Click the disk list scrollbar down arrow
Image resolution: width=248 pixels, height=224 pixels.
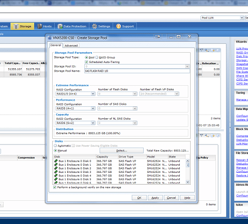(188, 182)
